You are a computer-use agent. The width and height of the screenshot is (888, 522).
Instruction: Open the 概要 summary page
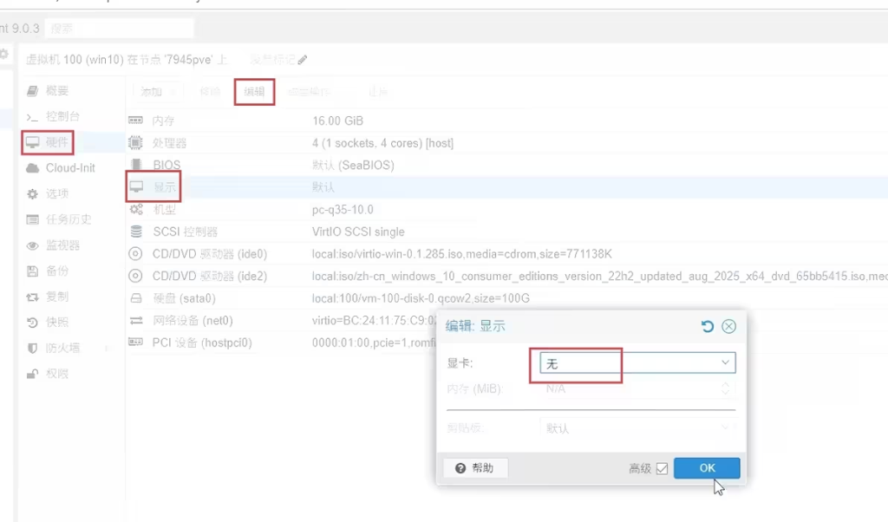pyautogui.click(x=56, y=90)
